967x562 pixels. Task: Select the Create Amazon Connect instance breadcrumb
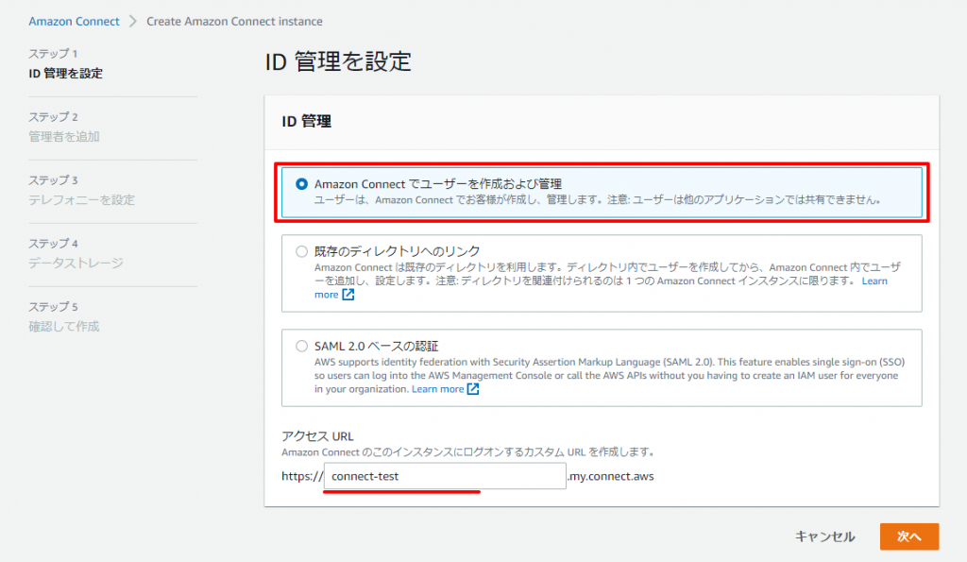click(x=234, y=21)
